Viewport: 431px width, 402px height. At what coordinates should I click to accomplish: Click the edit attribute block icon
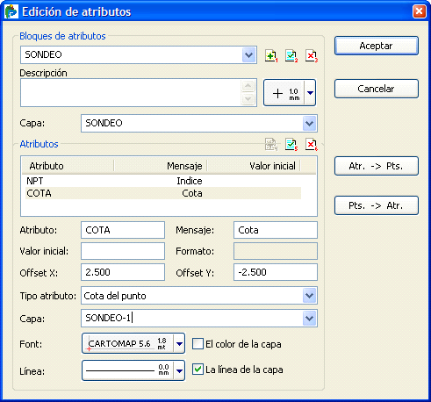click(291, 55)
